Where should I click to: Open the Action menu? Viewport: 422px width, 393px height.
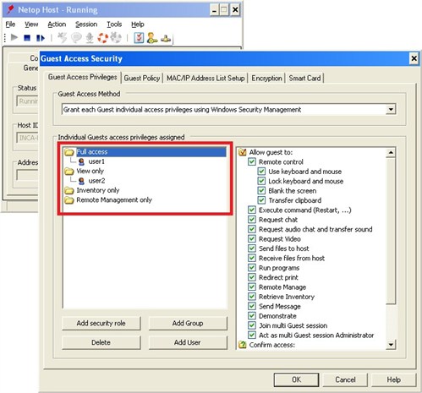pos(57,25)
